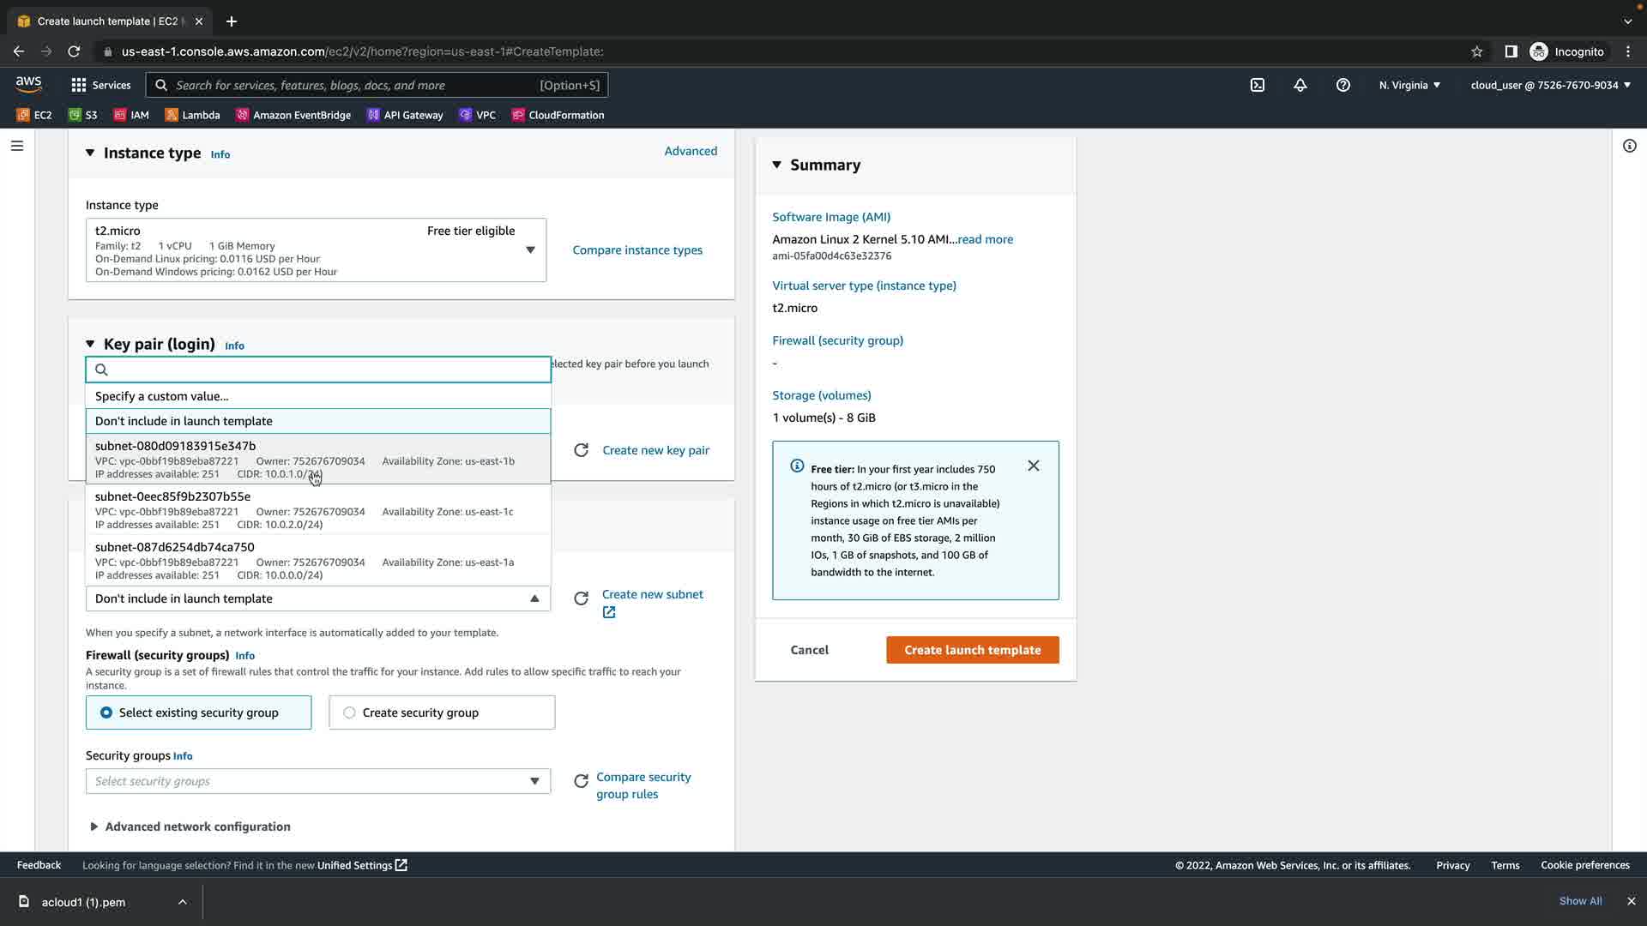This screenshot has width=1647, height=926.
Task: Open the left hamburger navigation menu
Action: coord(16,146)
